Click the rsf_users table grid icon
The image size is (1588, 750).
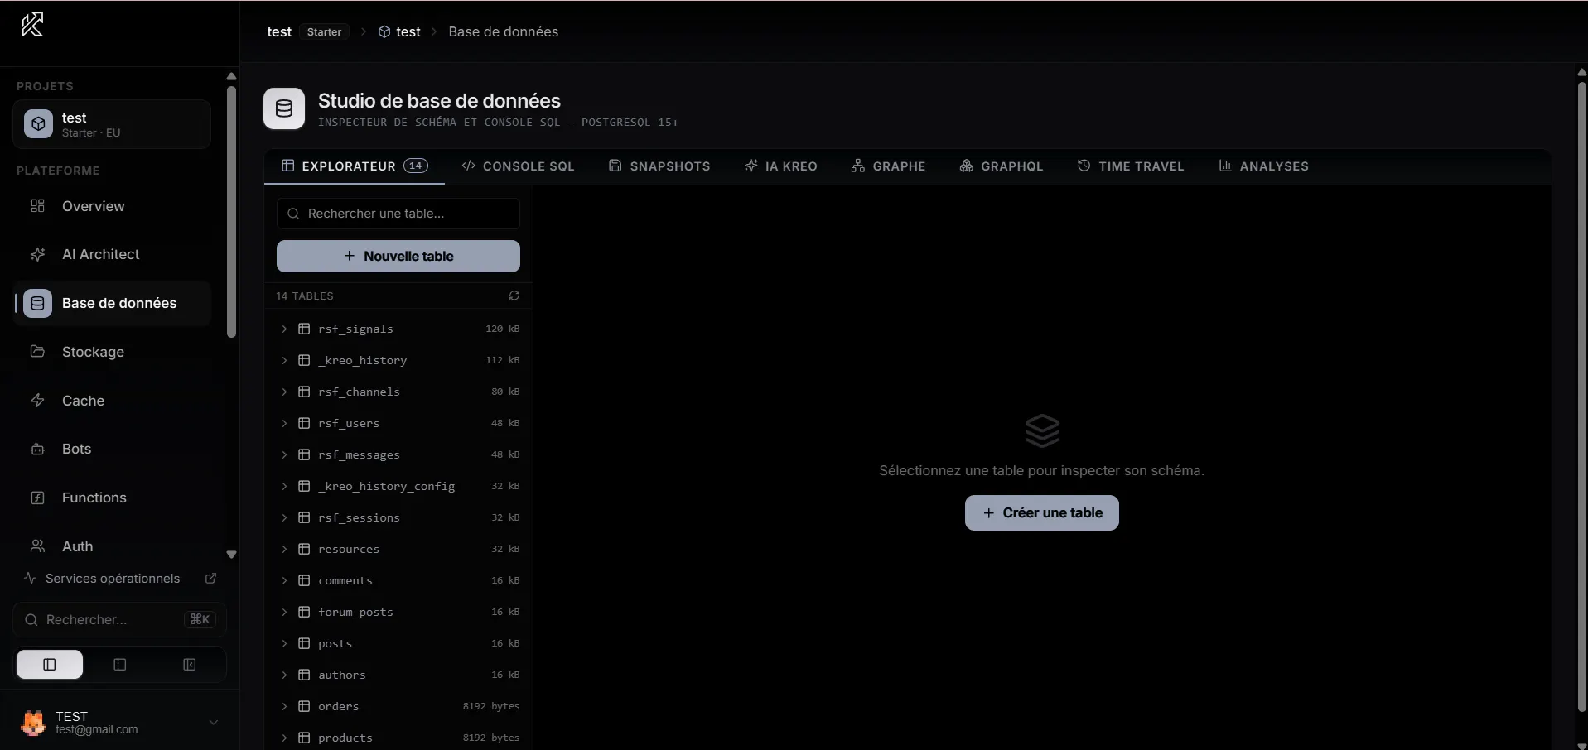[x=304, y=423]
